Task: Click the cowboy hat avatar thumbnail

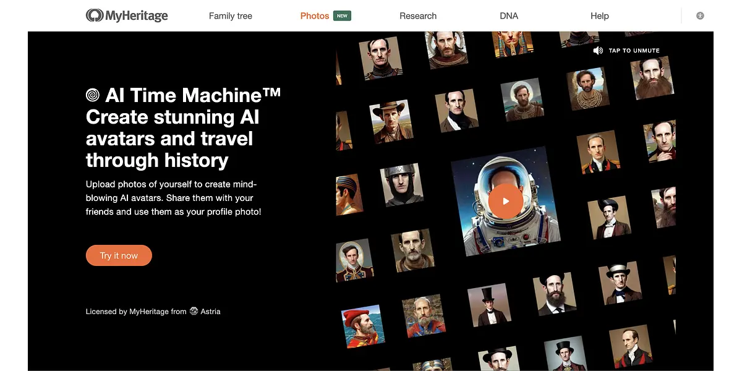Action: point(391,122)
